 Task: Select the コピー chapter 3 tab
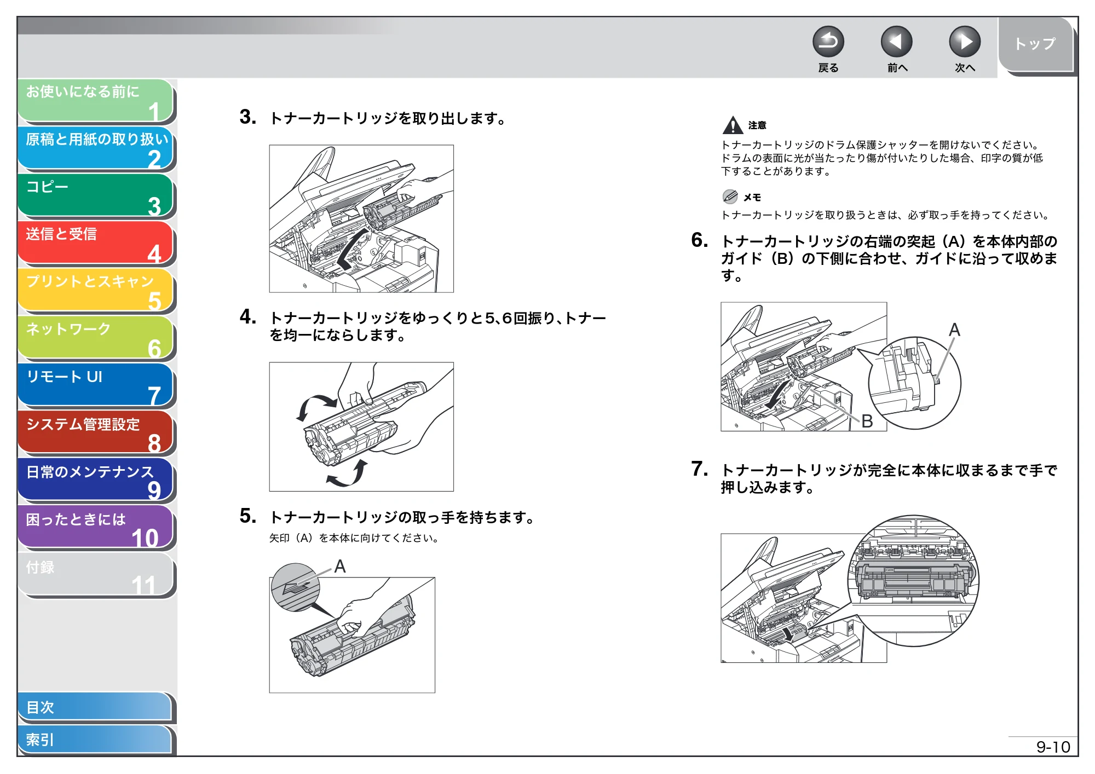pos(96,195)
